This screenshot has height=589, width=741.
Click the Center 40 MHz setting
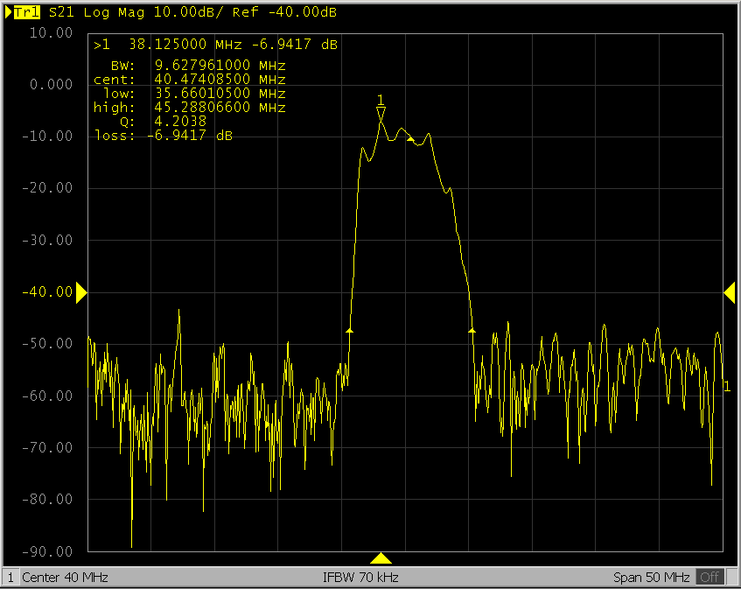pyautogui.click(x=66, y=578)
